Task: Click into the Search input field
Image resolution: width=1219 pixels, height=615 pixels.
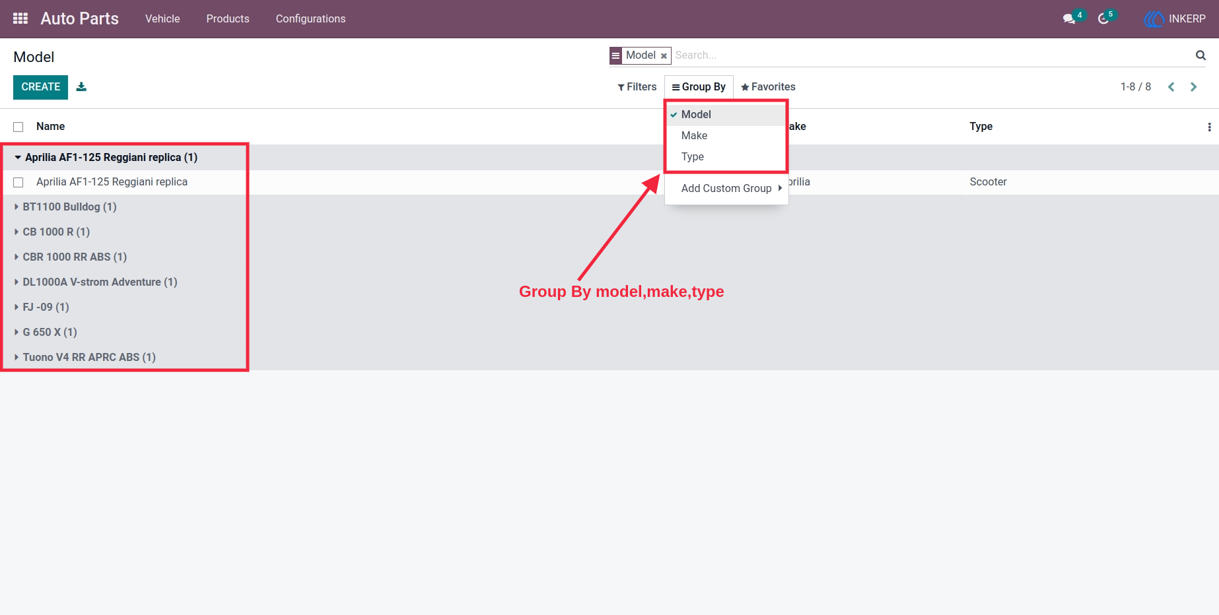Action: (931, 55)
